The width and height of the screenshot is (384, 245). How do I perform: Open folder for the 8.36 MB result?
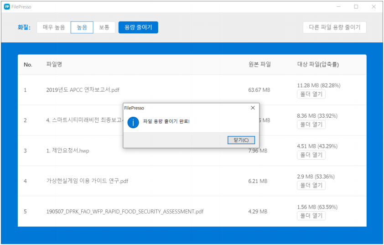coord(311,125)
